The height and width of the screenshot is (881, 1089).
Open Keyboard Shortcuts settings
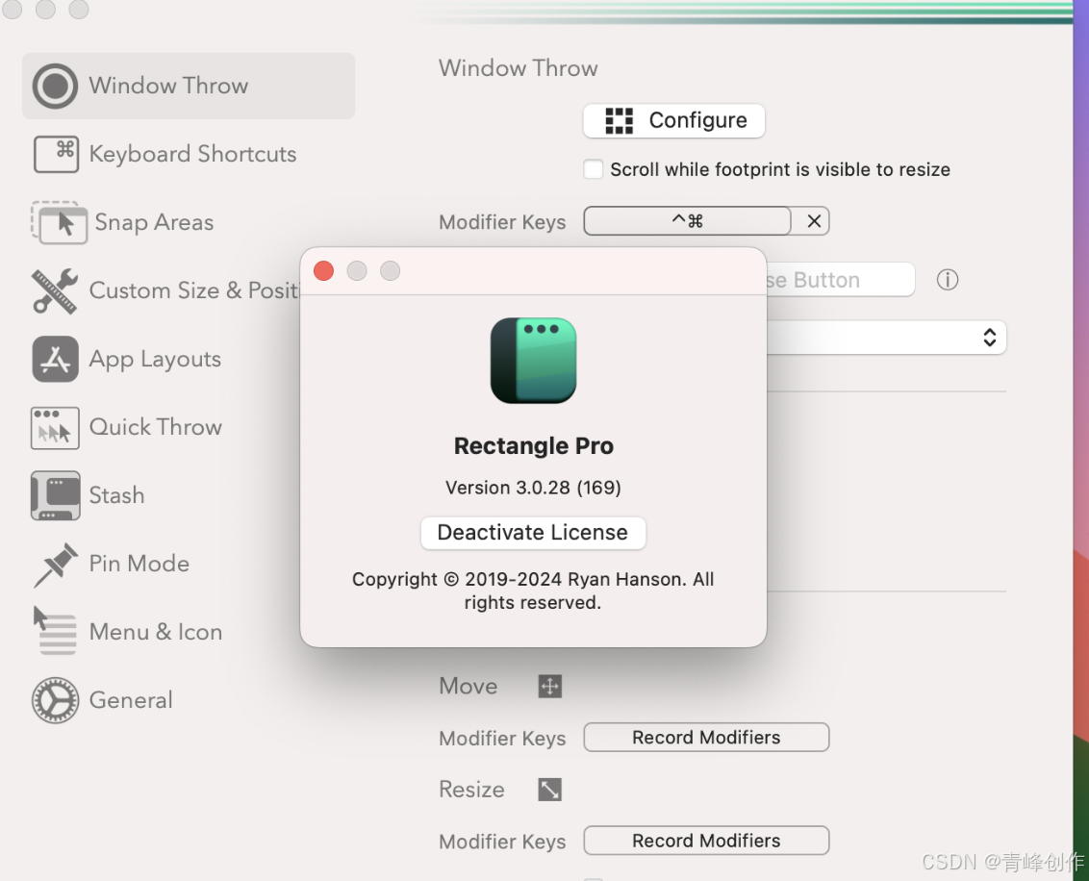[x=165, y=154]
